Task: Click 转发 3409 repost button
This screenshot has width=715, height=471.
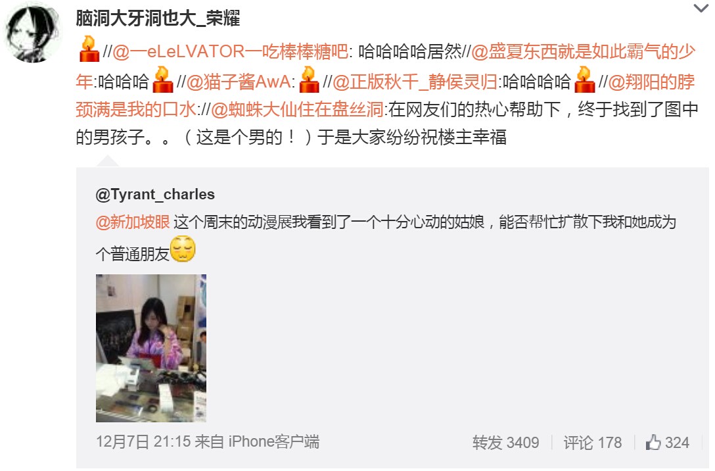Action: click(x=506, y=443)
